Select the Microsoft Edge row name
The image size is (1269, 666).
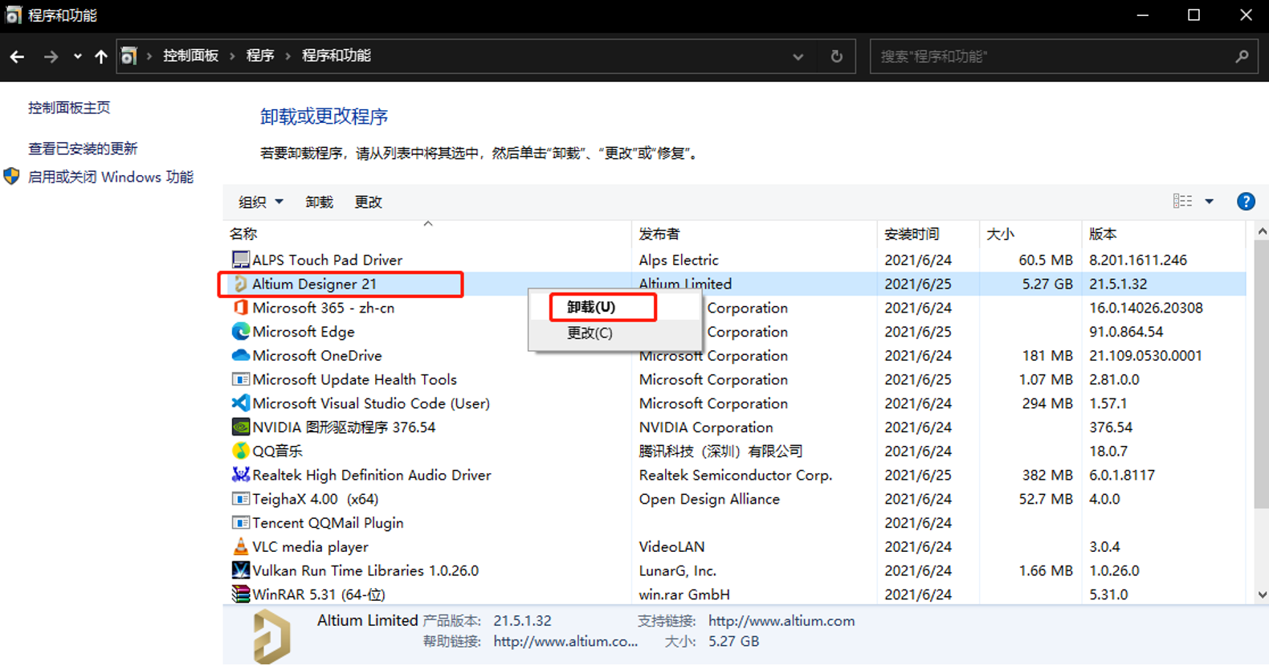coord(303,332)
